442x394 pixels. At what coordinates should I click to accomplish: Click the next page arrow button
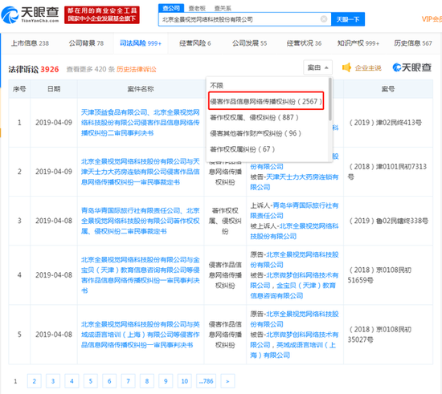coord(227,381)
